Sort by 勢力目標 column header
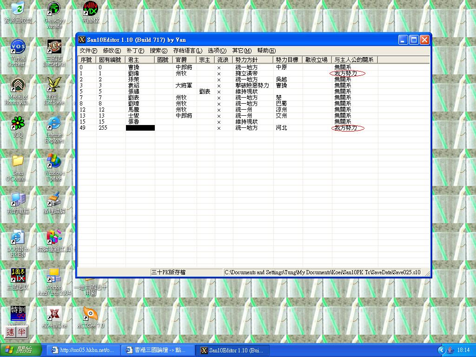Viewport: 476px width, 357px height. tap(288, 60)
